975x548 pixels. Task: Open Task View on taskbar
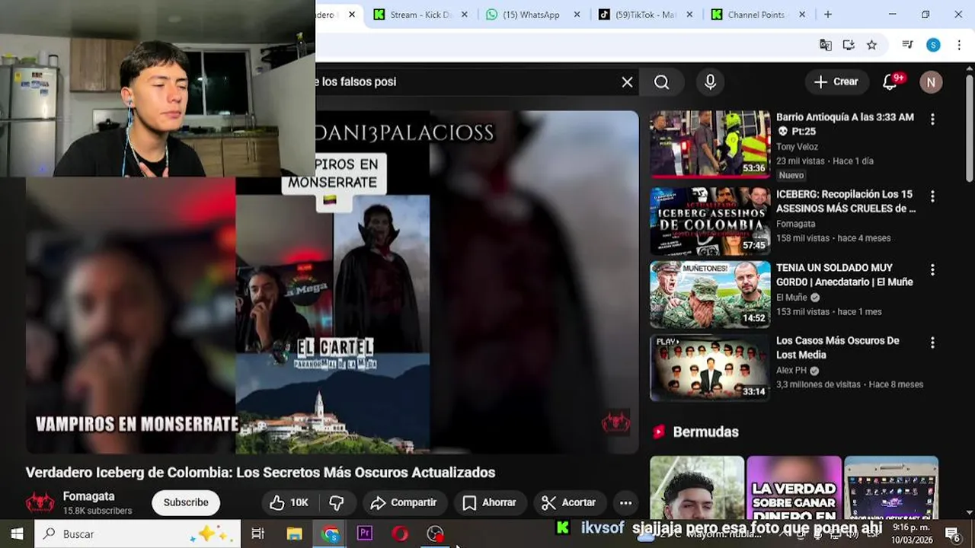pos(257,534)
